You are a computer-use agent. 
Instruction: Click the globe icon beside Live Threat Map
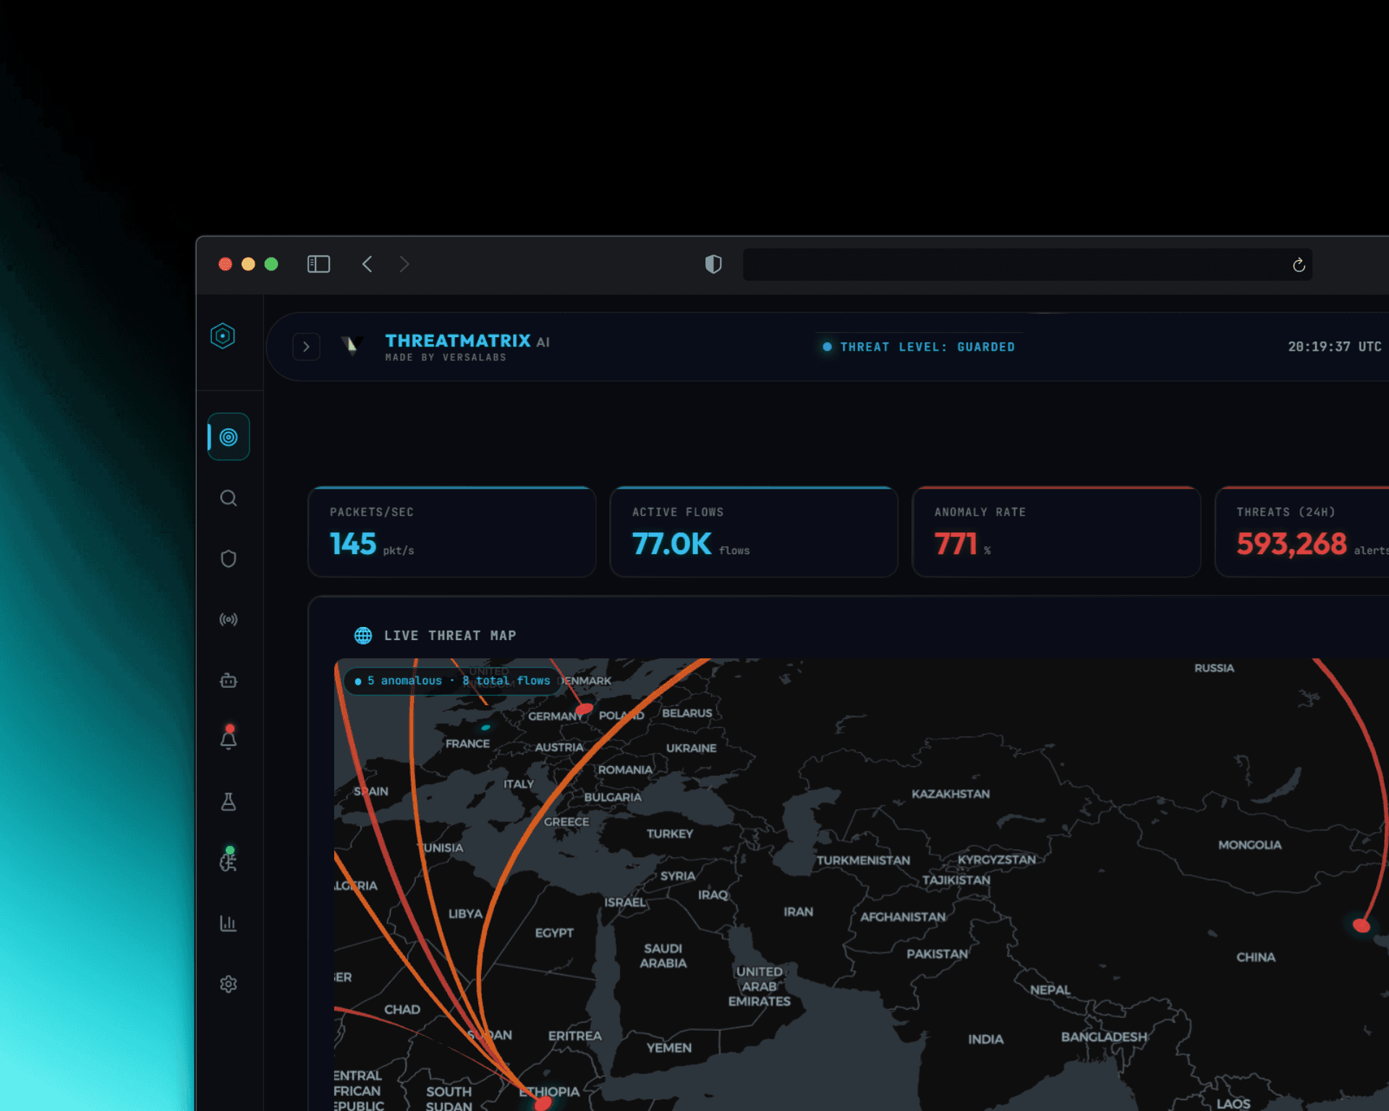[x=363, y=635]
